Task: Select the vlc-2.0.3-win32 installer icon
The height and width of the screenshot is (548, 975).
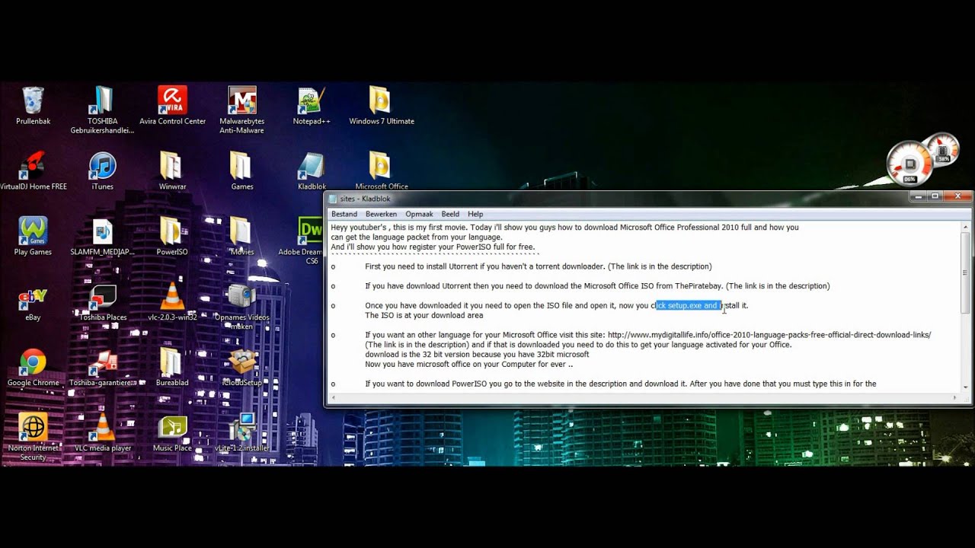Action: [x=172, y=302]
